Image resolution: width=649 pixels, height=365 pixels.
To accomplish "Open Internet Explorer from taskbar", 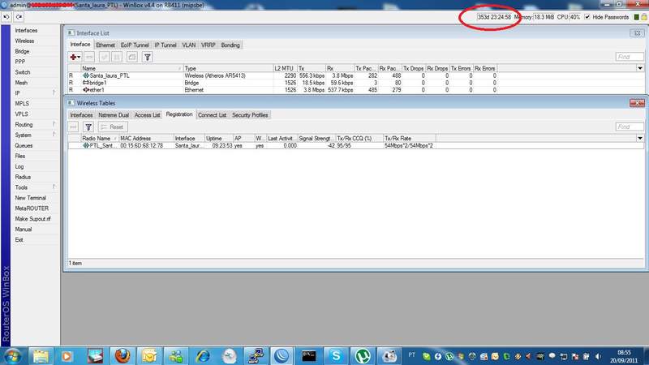I will 202,356.
